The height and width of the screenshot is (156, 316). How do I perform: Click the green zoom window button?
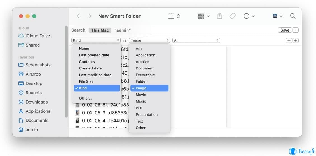coord(34,16)
